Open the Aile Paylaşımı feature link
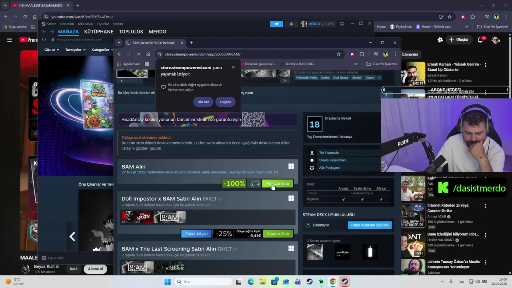The image size is (512, 288). point(329,168)
